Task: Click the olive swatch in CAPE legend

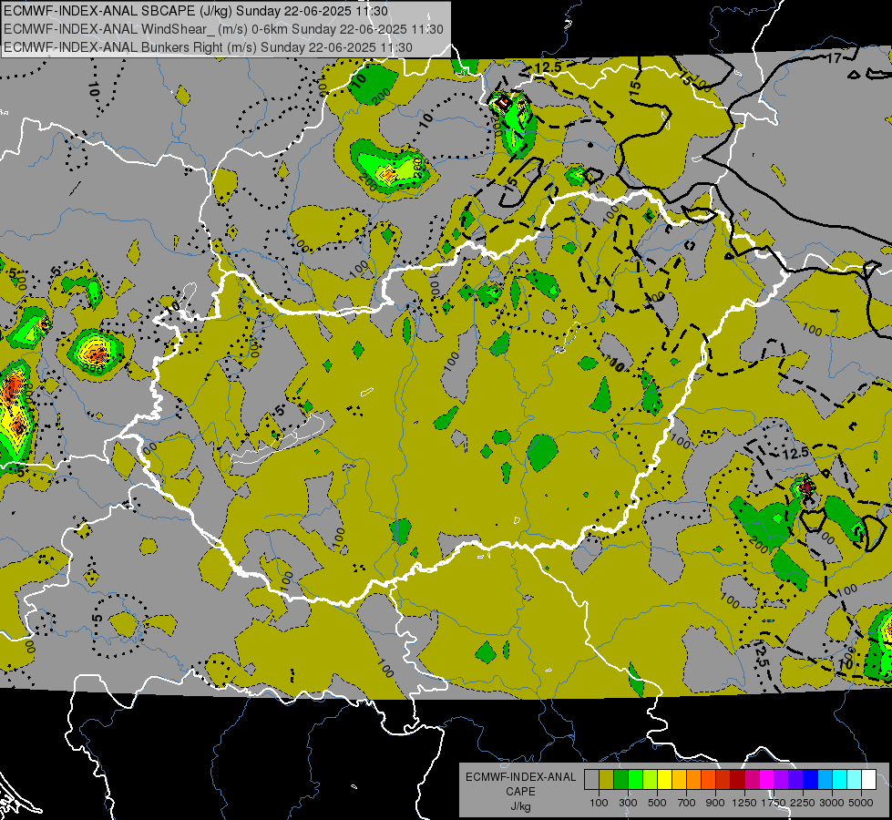Action: (x=607, y=780)
